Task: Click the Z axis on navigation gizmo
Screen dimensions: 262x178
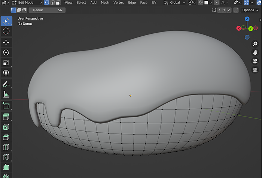Action: (247, 19)
